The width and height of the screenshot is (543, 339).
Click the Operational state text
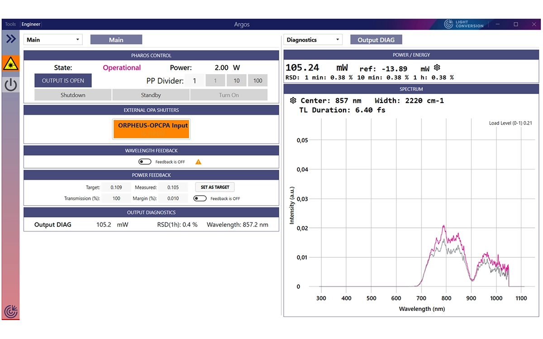122,68
